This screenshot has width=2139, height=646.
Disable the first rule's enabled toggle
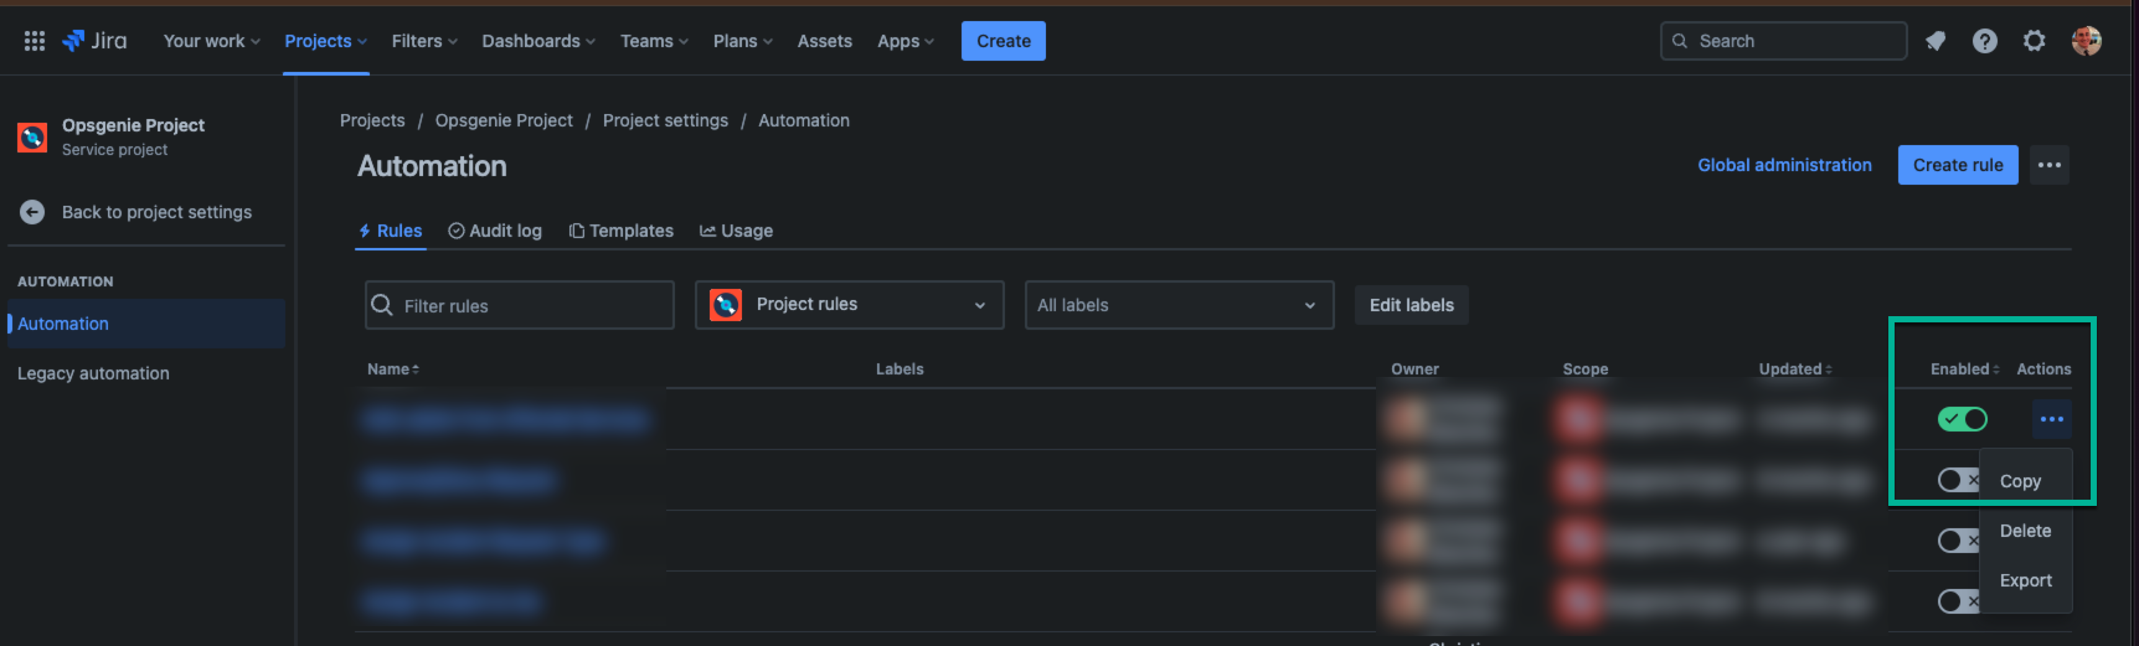1962,419
